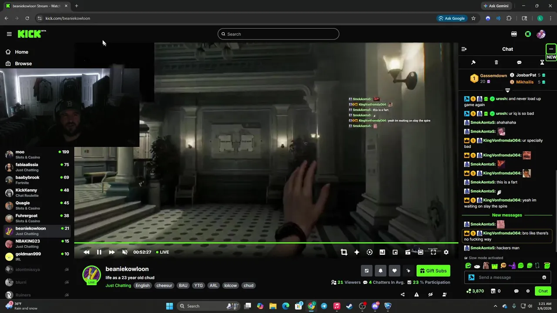The image size is (557, 313).
Task: Click the green Chat send button
Action: [x=543, y=291]
